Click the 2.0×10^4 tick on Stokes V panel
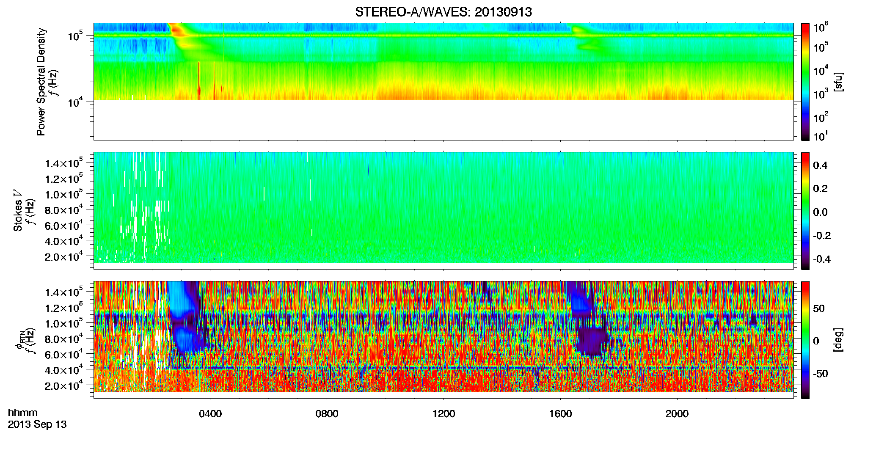The image size is (887, 457). 64,256
